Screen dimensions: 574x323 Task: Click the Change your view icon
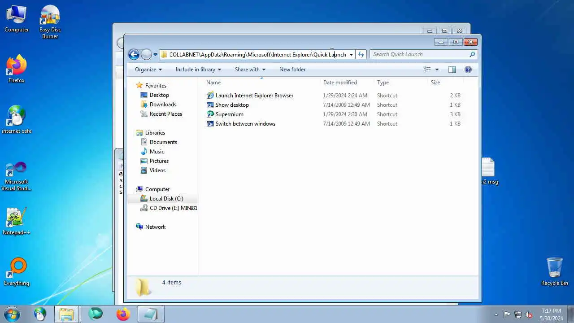(427, 70)
